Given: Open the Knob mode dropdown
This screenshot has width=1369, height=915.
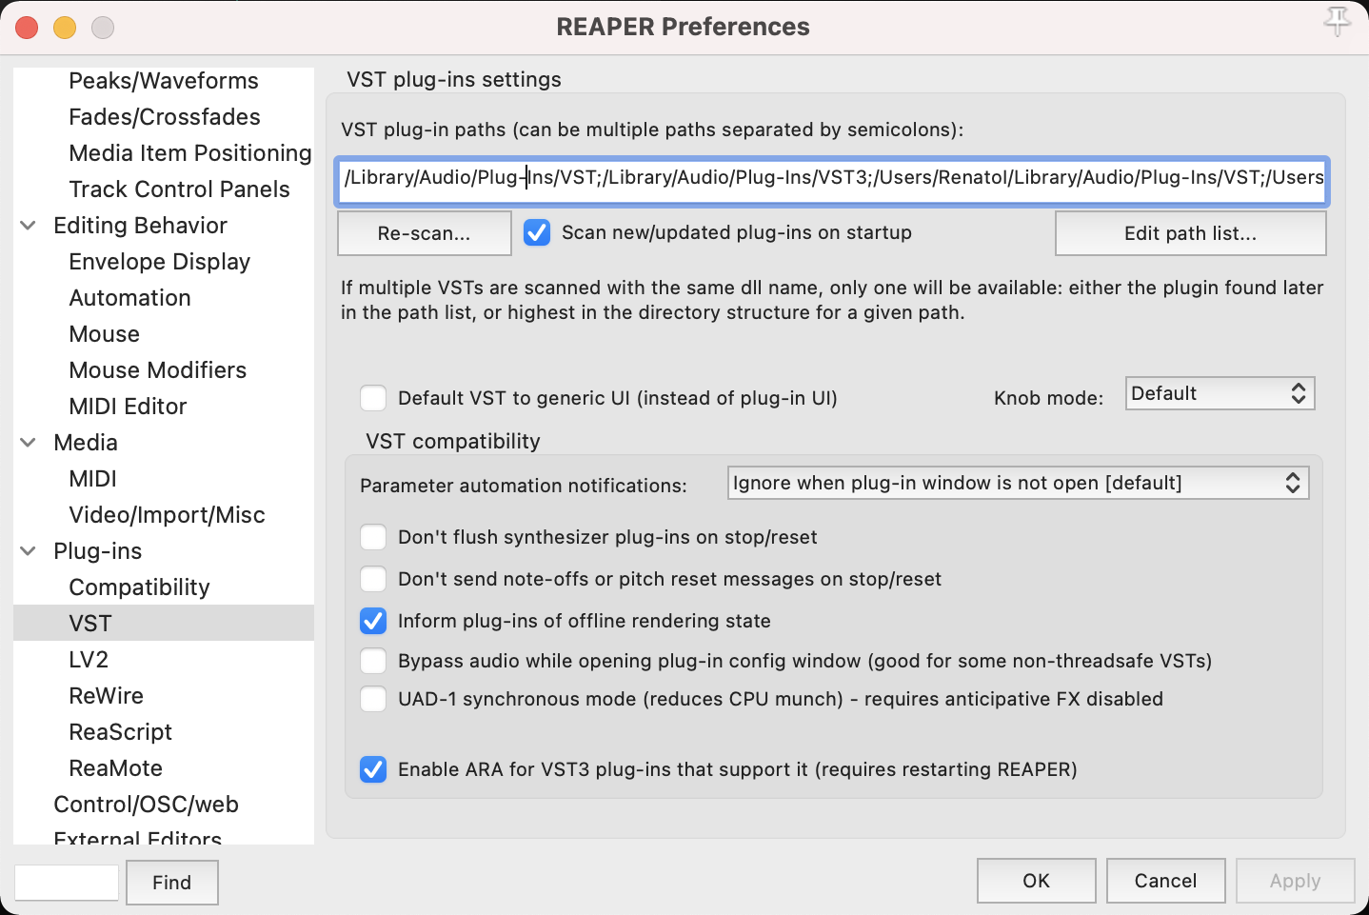Looking at the screenshot, I should click(x=1220, y=393).
